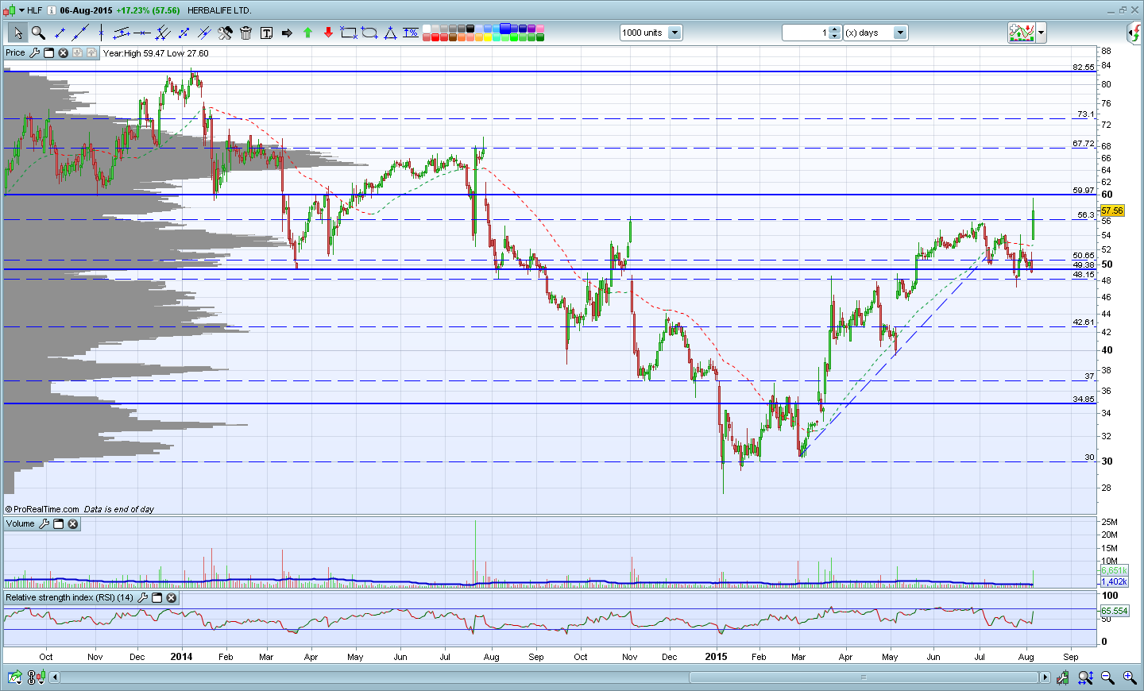The image size is (1144, 691).
Task: Open the (x) days timeframe dropdown
Action: tap(900, 33)
